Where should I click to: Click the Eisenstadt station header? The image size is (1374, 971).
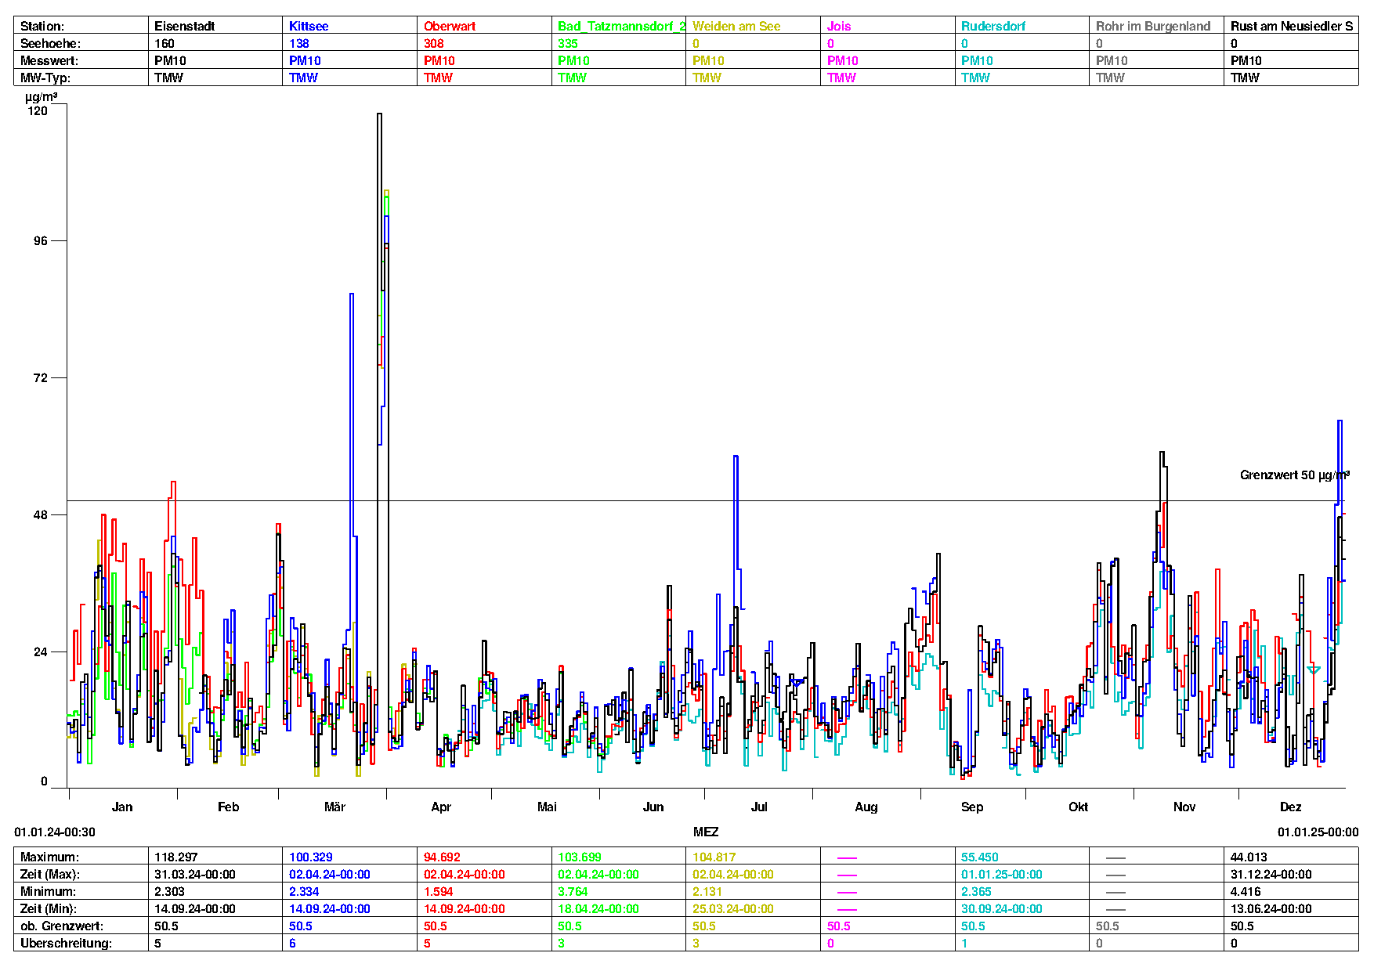[184, 26]
